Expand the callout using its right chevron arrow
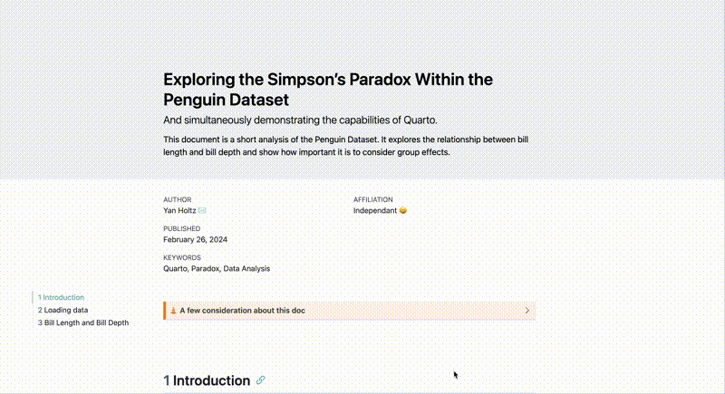The image size is (725, 394). pos(527,311)
